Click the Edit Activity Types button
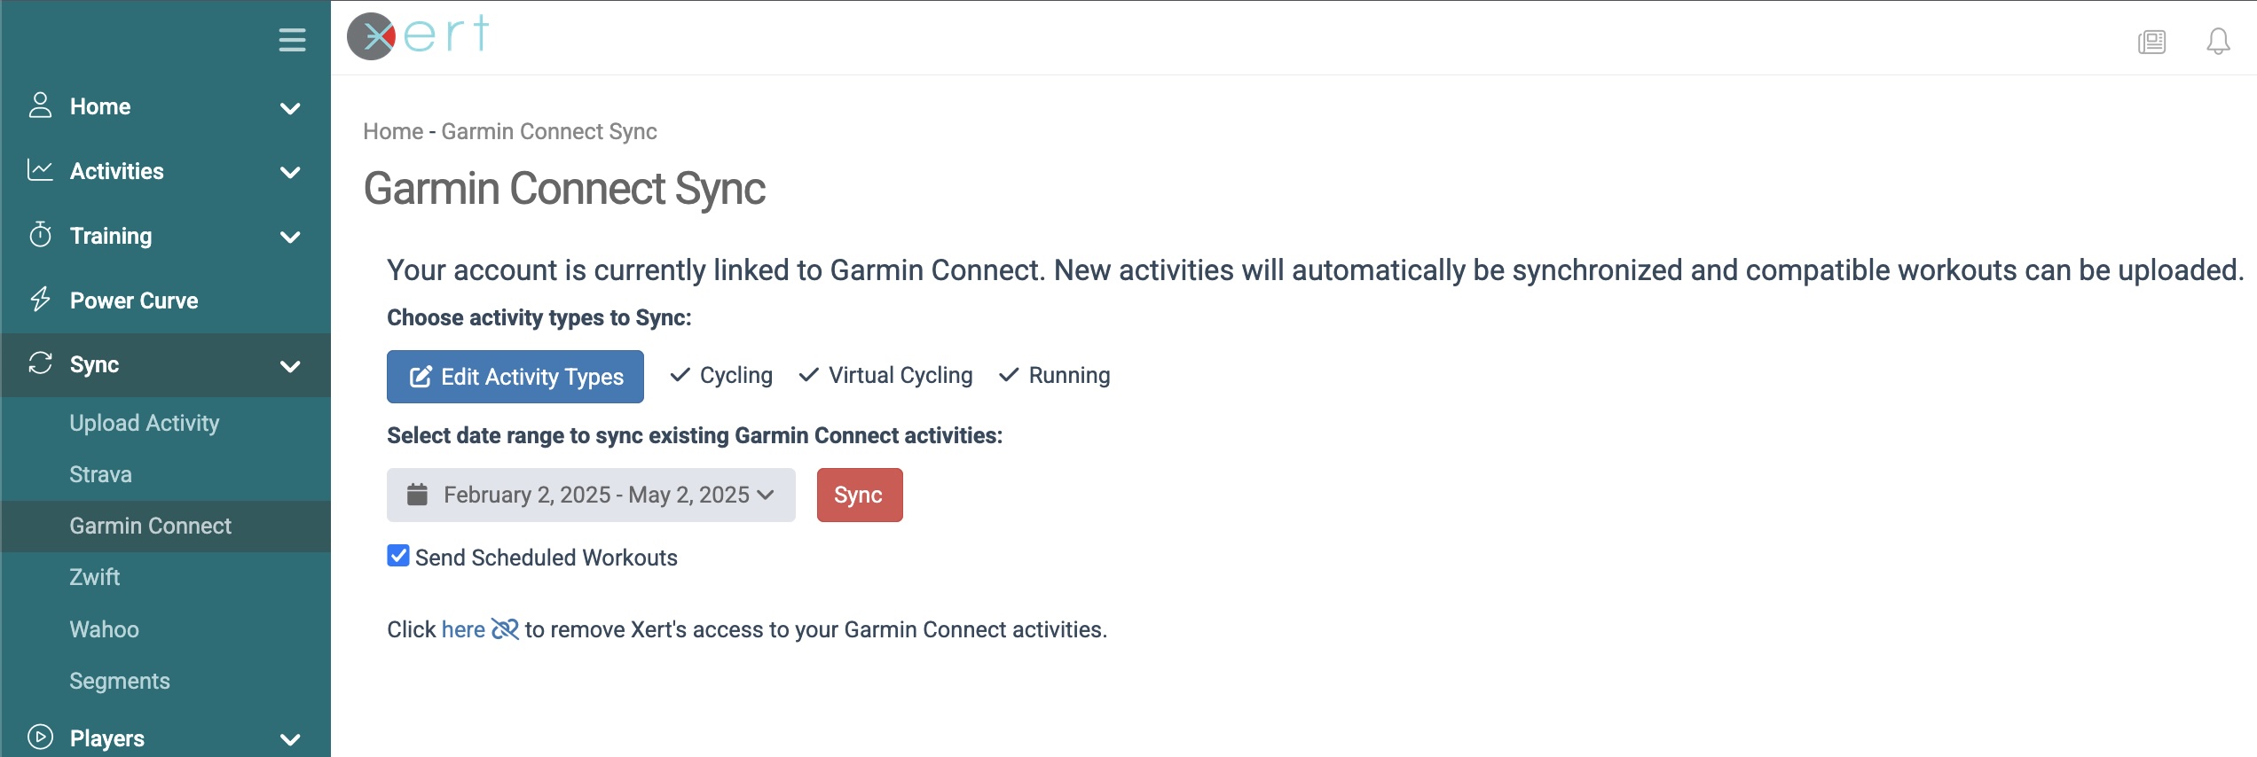 coord(515,377)
